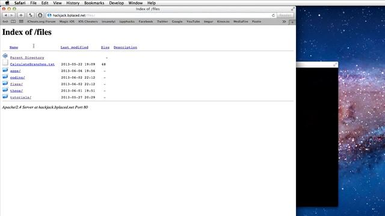385x216 pixels.
Task: Open Imgur bookmark
Action: click(x=208, y=22)
